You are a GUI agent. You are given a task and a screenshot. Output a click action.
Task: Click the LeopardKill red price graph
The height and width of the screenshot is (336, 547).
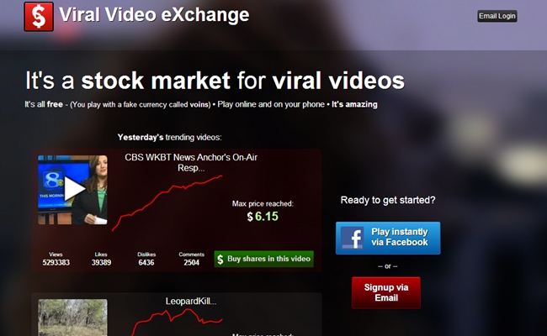click(x=177, y=322)
